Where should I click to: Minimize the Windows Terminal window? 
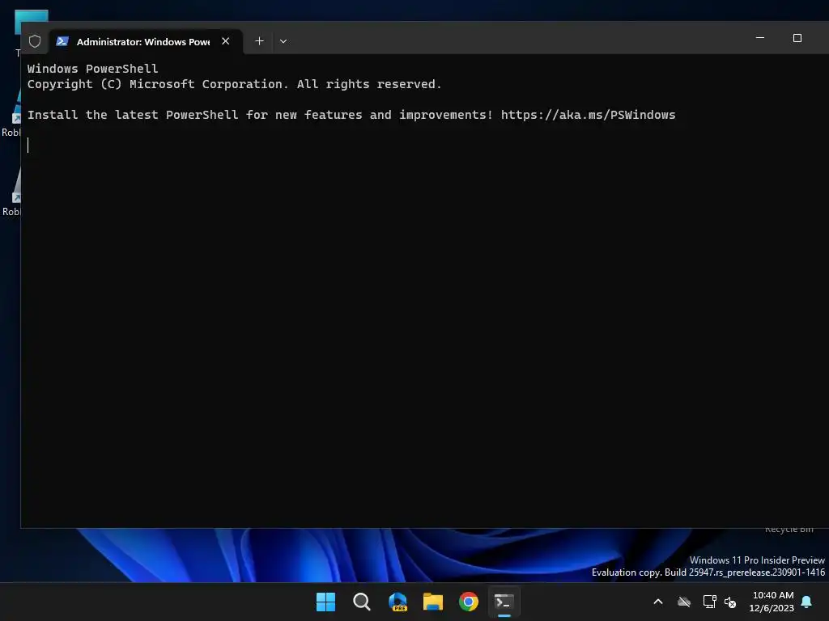pos(760,38)
